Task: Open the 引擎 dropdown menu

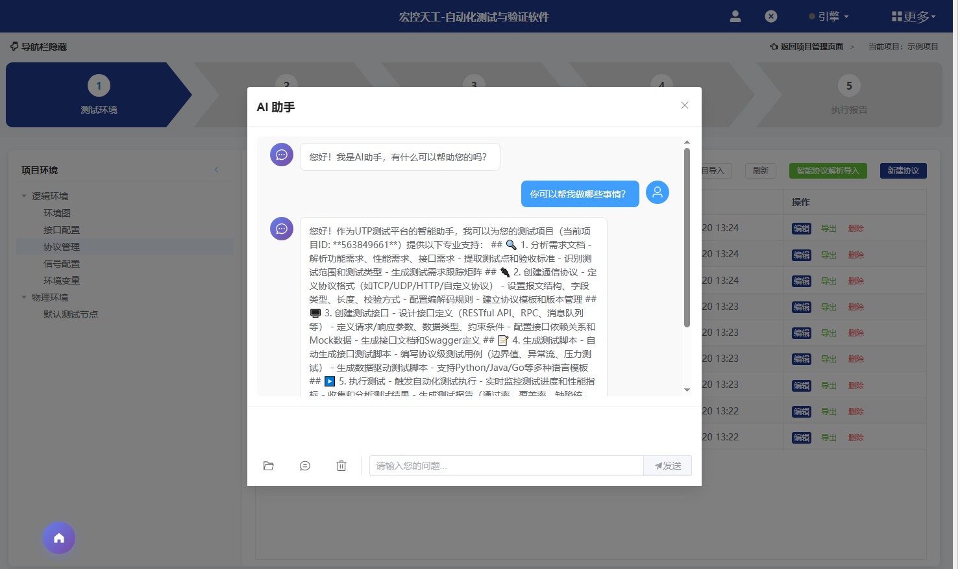Action: [829, 16]
